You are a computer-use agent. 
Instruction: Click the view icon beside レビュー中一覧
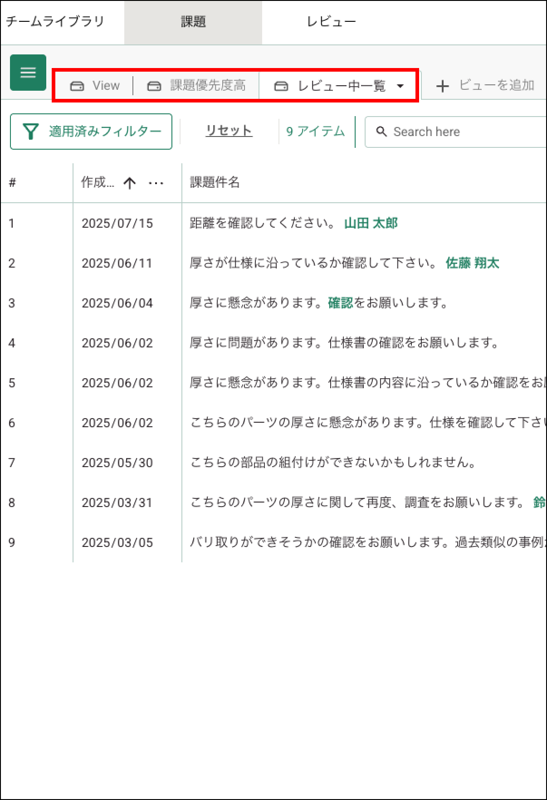coord(281,86)
